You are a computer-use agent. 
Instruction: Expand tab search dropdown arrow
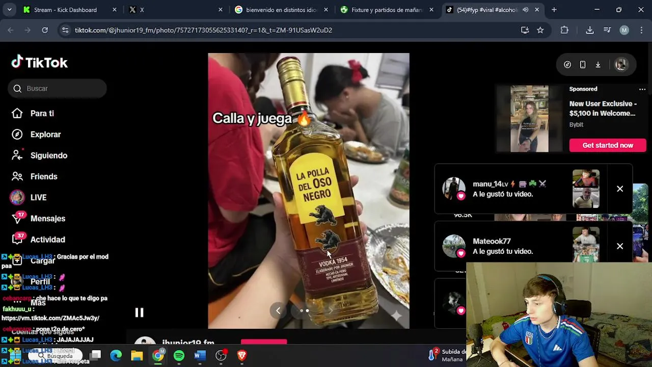[9, 10]
